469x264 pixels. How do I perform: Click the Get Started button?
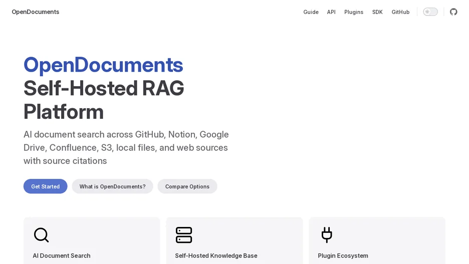click(x=46, y=186)
